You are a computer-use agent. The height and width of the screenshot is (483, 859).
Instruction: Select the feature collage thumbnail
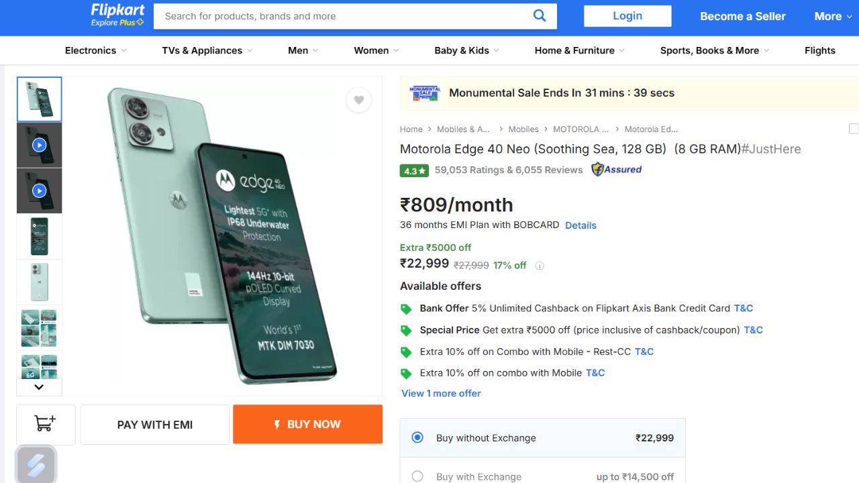pos(40,327)
